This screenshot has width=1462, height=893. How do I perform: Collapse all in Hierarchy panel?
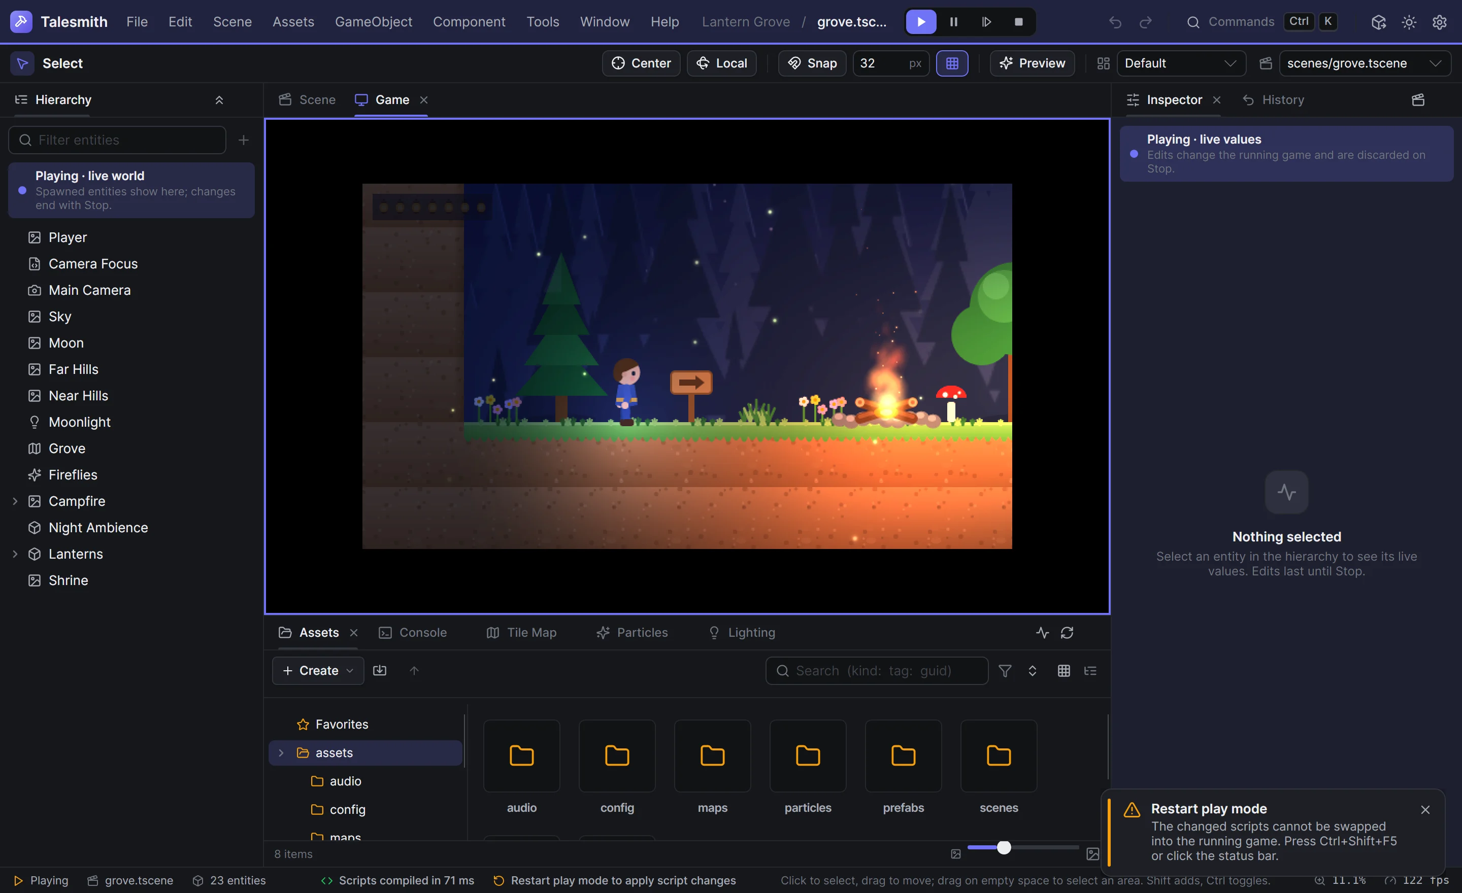click(x=219, y=99)
